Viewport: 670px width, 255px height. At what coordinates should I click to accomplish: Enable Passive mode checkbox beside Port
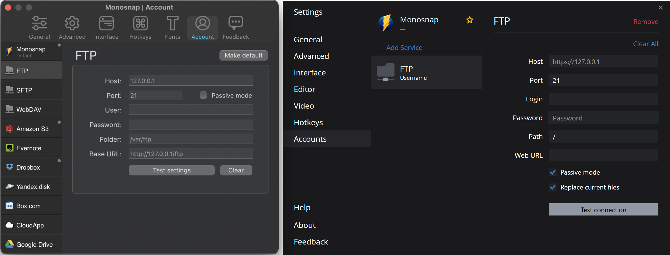203,95
